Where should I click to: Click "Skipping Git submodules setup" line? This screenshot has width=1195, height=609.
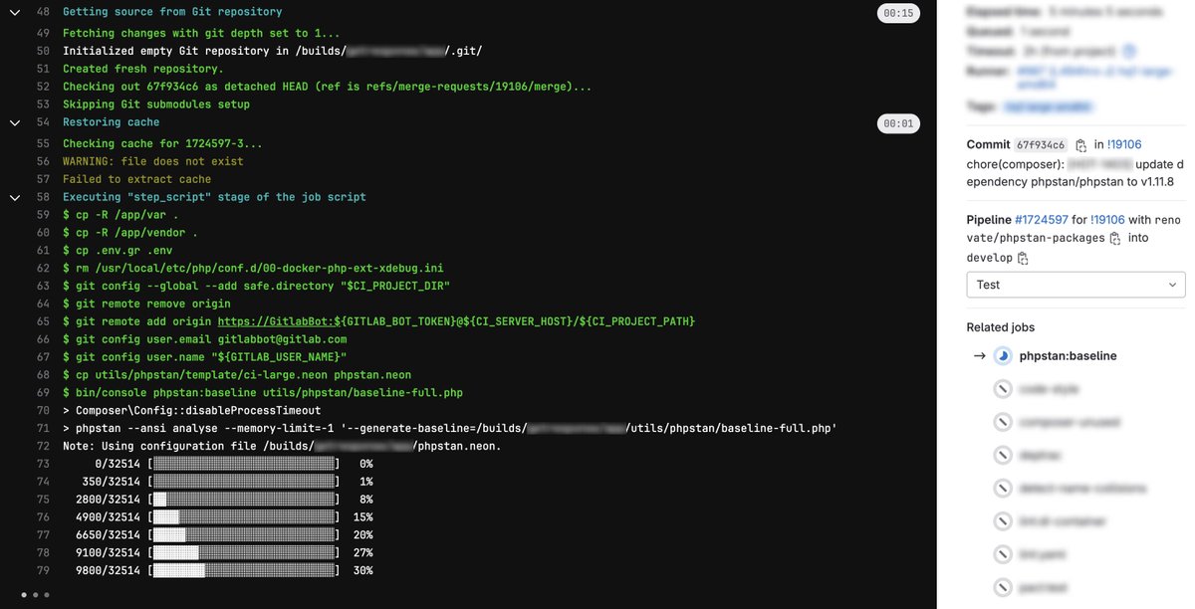[x=156, y=104]
